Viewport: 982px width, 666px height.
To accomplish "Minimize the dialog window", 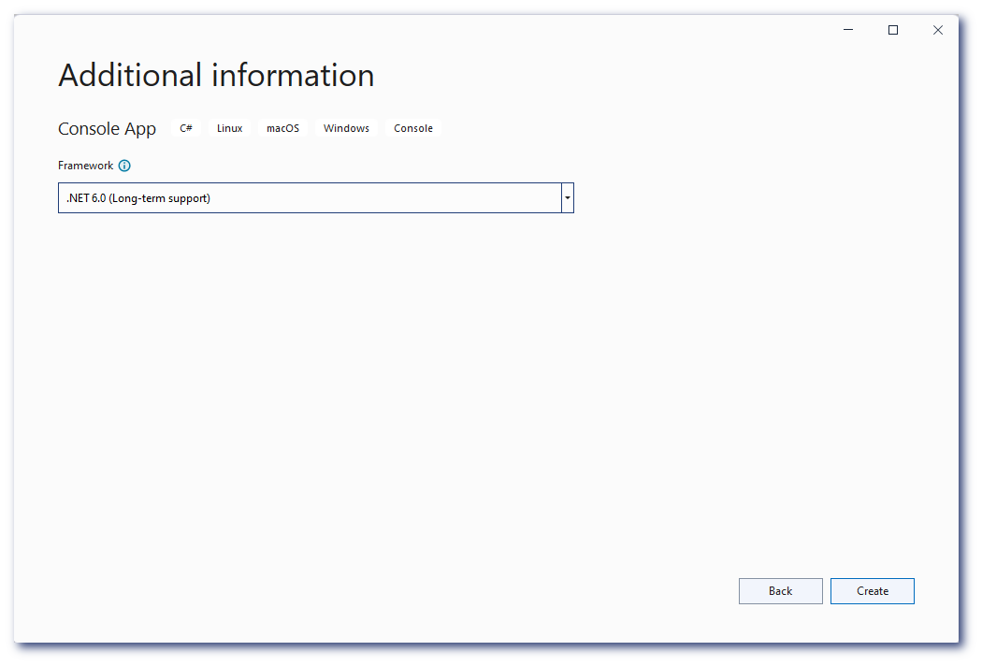I will [x=848, y=30].
